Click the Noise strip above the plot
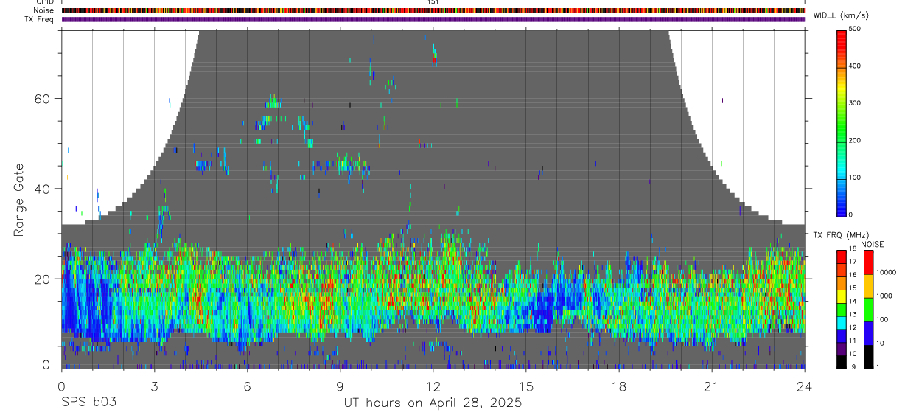This screenshot has width=905, height=418. tap(433, 10)
